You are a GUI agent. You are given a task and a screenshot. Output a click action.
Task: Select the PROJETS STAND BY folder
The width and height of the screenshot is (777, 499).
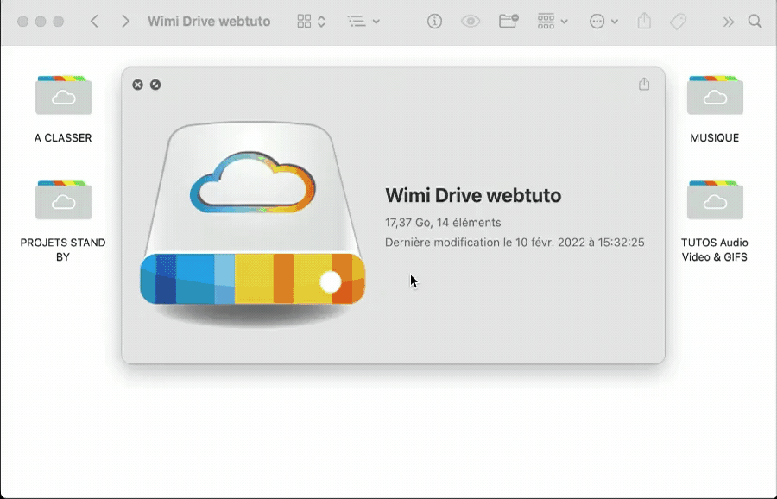pyautogui.click(x=62, y=200)
